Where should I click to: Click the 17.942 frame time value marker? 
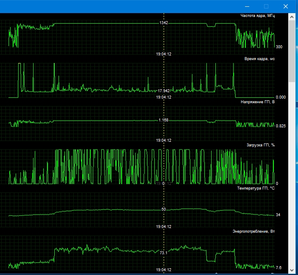[164, 91]
